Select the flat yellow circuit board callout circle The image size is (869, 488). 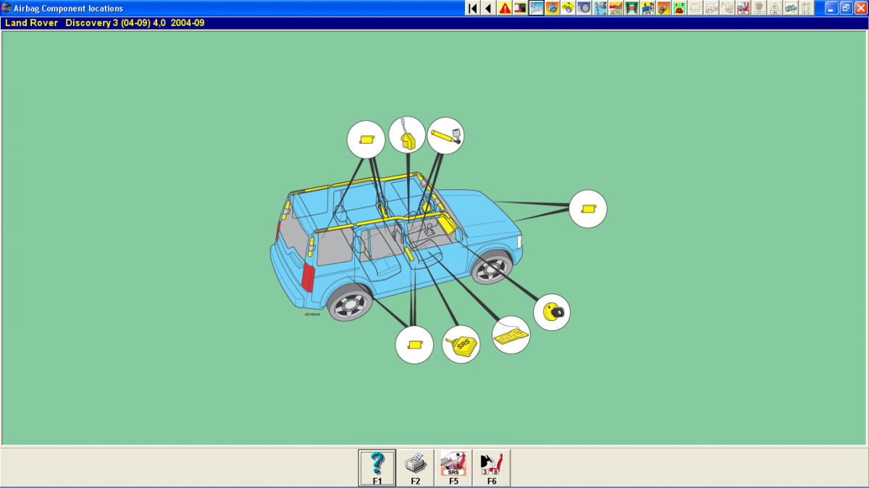pyautogui.click(x=511, y=335)
